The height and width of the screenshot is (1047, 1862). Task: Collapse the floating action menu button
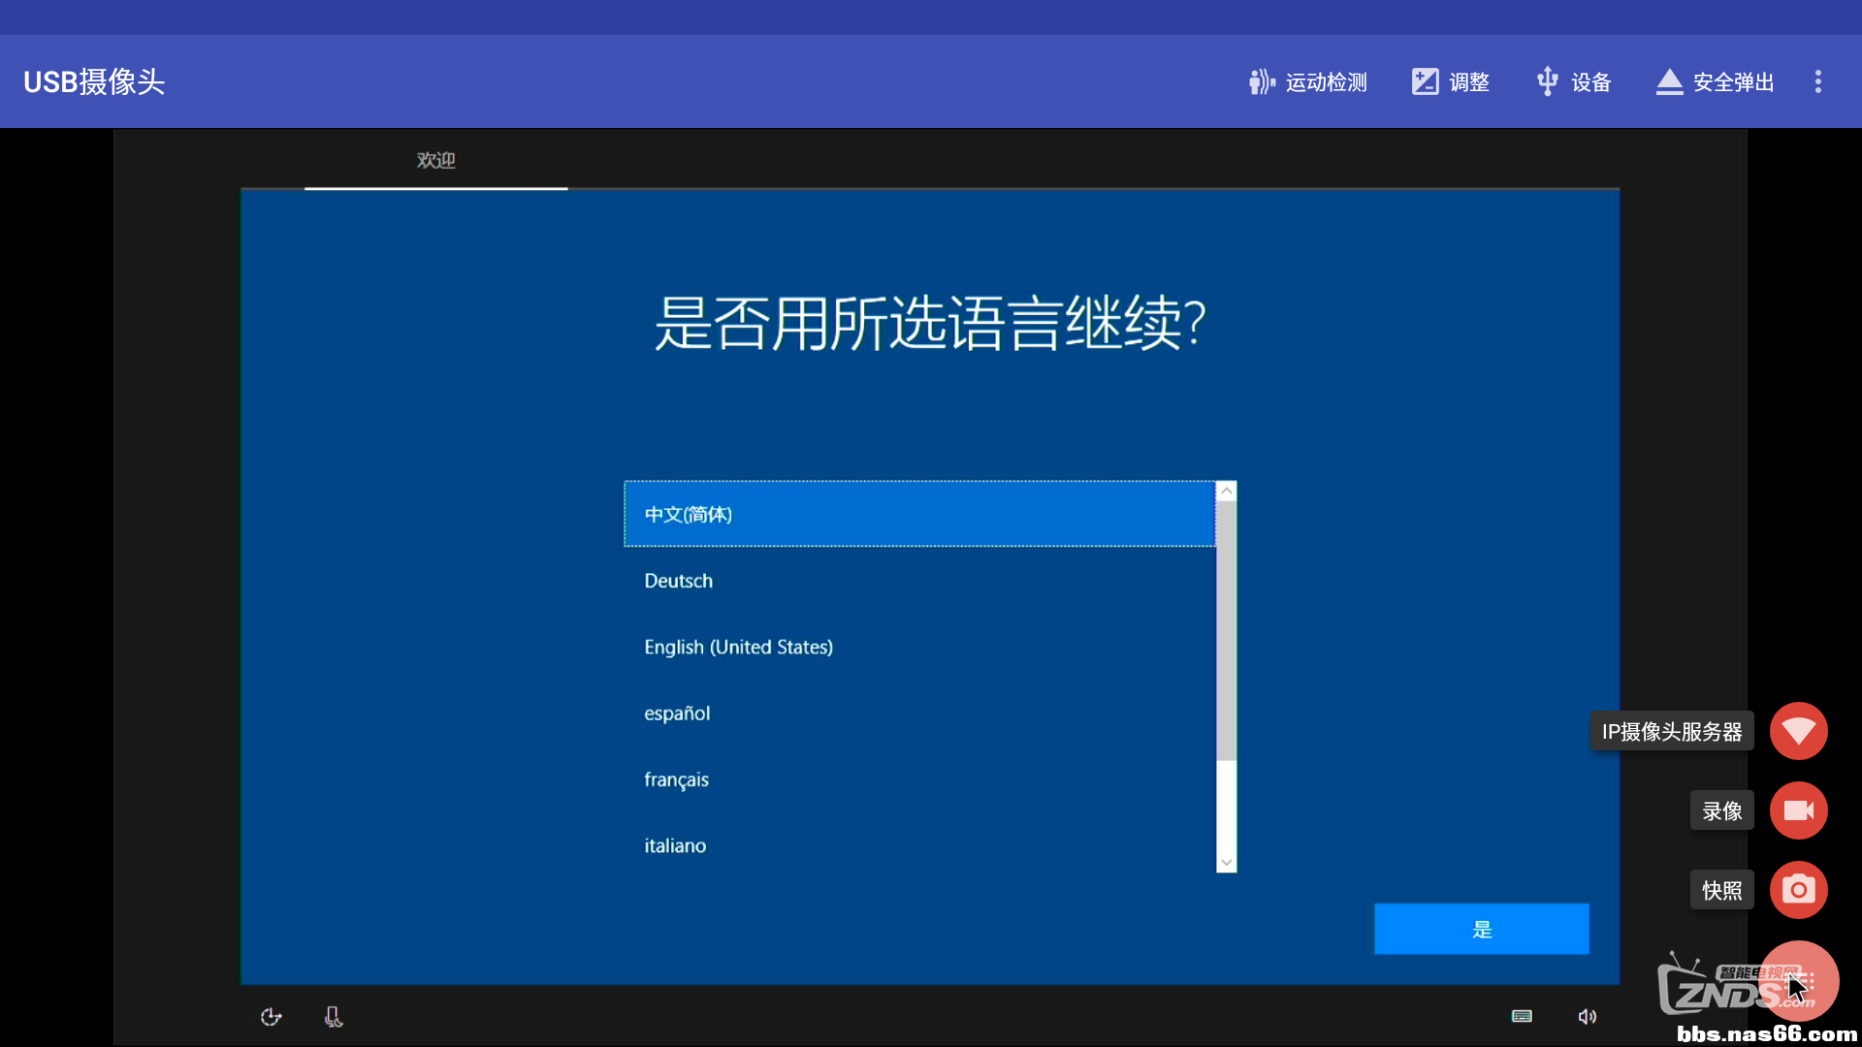1799,980
